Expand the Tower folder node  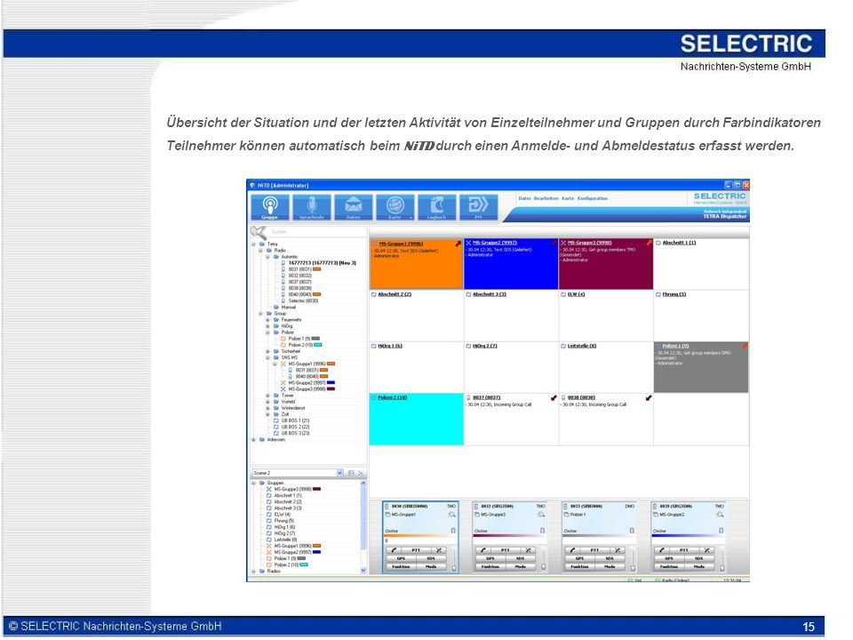tap(267, 396)
